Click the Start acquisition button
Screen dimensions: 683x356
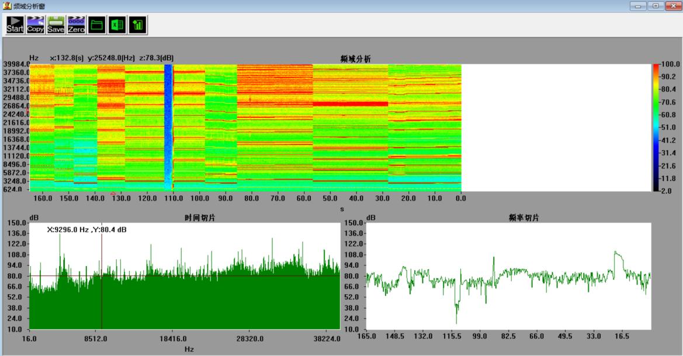(x=15, y=25)
